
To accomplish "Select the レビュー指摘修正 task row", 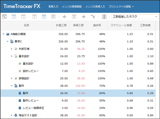I will coord(78,108).
